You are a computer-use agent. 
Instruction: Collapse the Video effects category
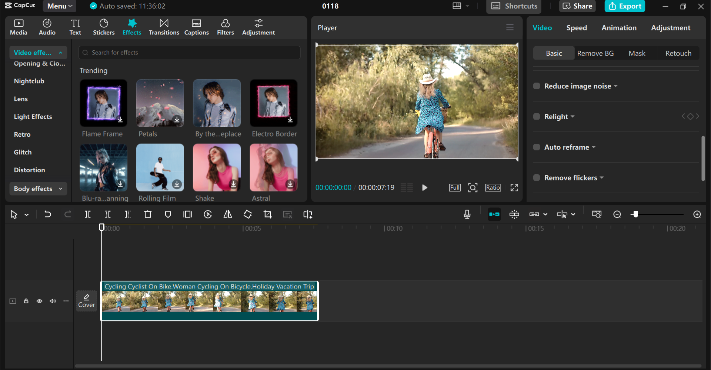pyautogui.click(x=60, y=52)
